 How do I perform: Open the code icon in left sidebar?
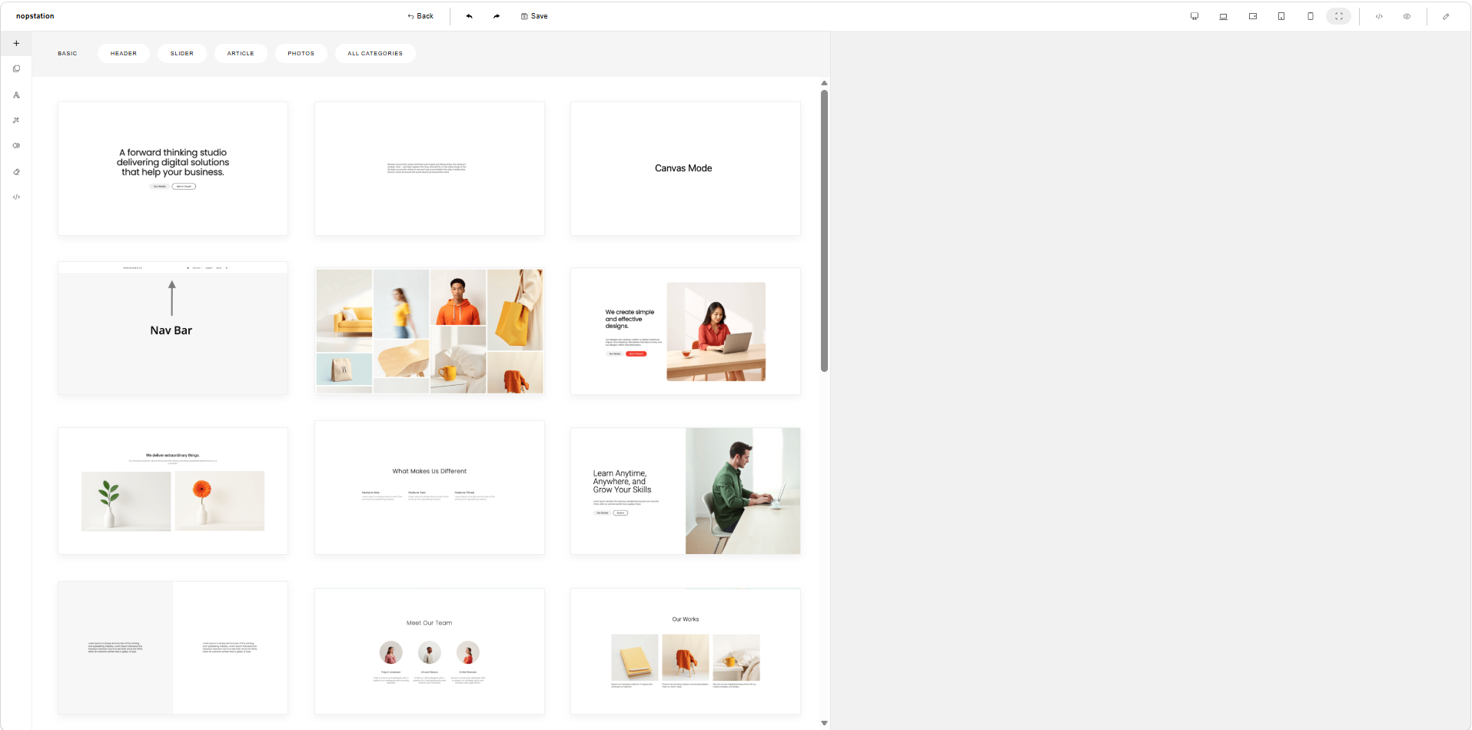click(16, 197)
